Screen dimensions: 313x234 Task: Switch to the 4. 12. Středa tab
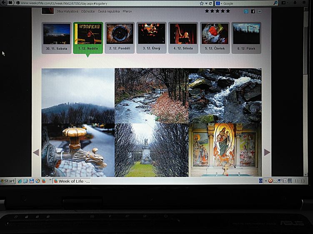pos(183,38)
